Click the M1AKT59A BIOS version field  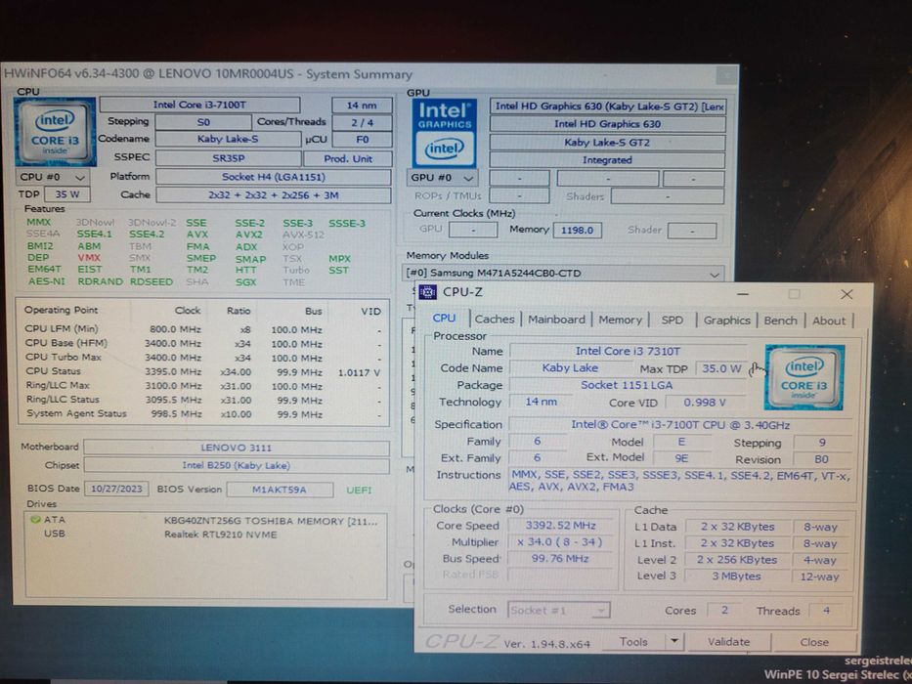[x=280, y=490]
